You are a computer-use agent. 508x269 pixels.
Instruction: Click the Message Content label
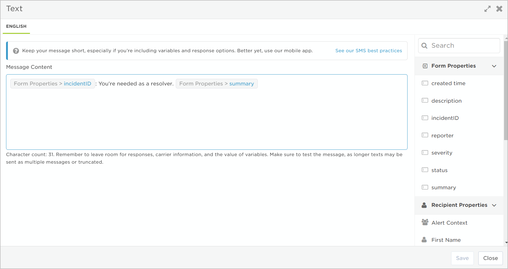coord(29,67)
